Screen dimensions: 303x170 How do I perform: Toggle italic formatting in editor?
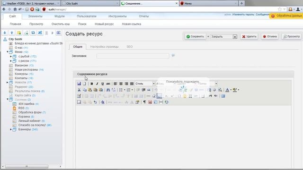[x=97, y=84]
